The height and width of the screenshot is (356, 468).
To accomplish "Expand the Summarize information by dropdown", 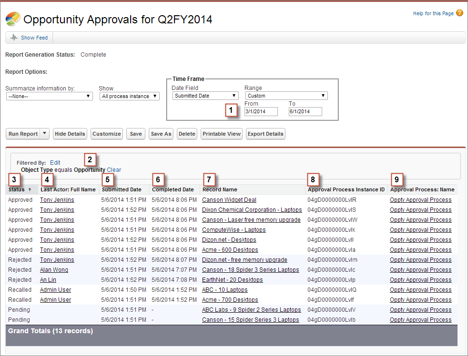I will pos(49,96).
